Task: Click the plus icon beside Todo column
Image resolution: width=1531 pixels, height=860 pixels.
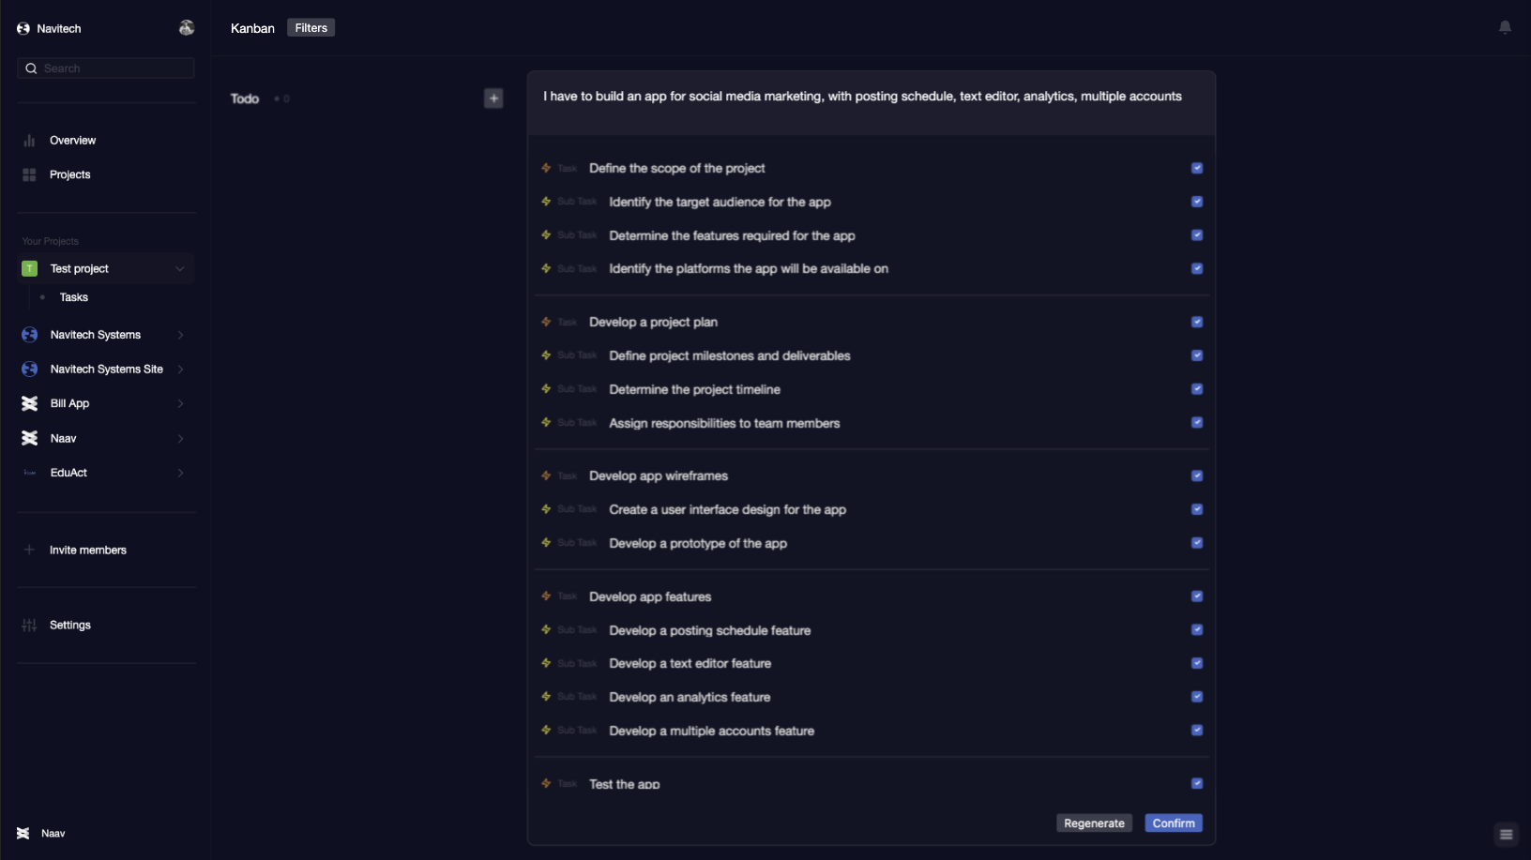Action: [x=493, y=98]
